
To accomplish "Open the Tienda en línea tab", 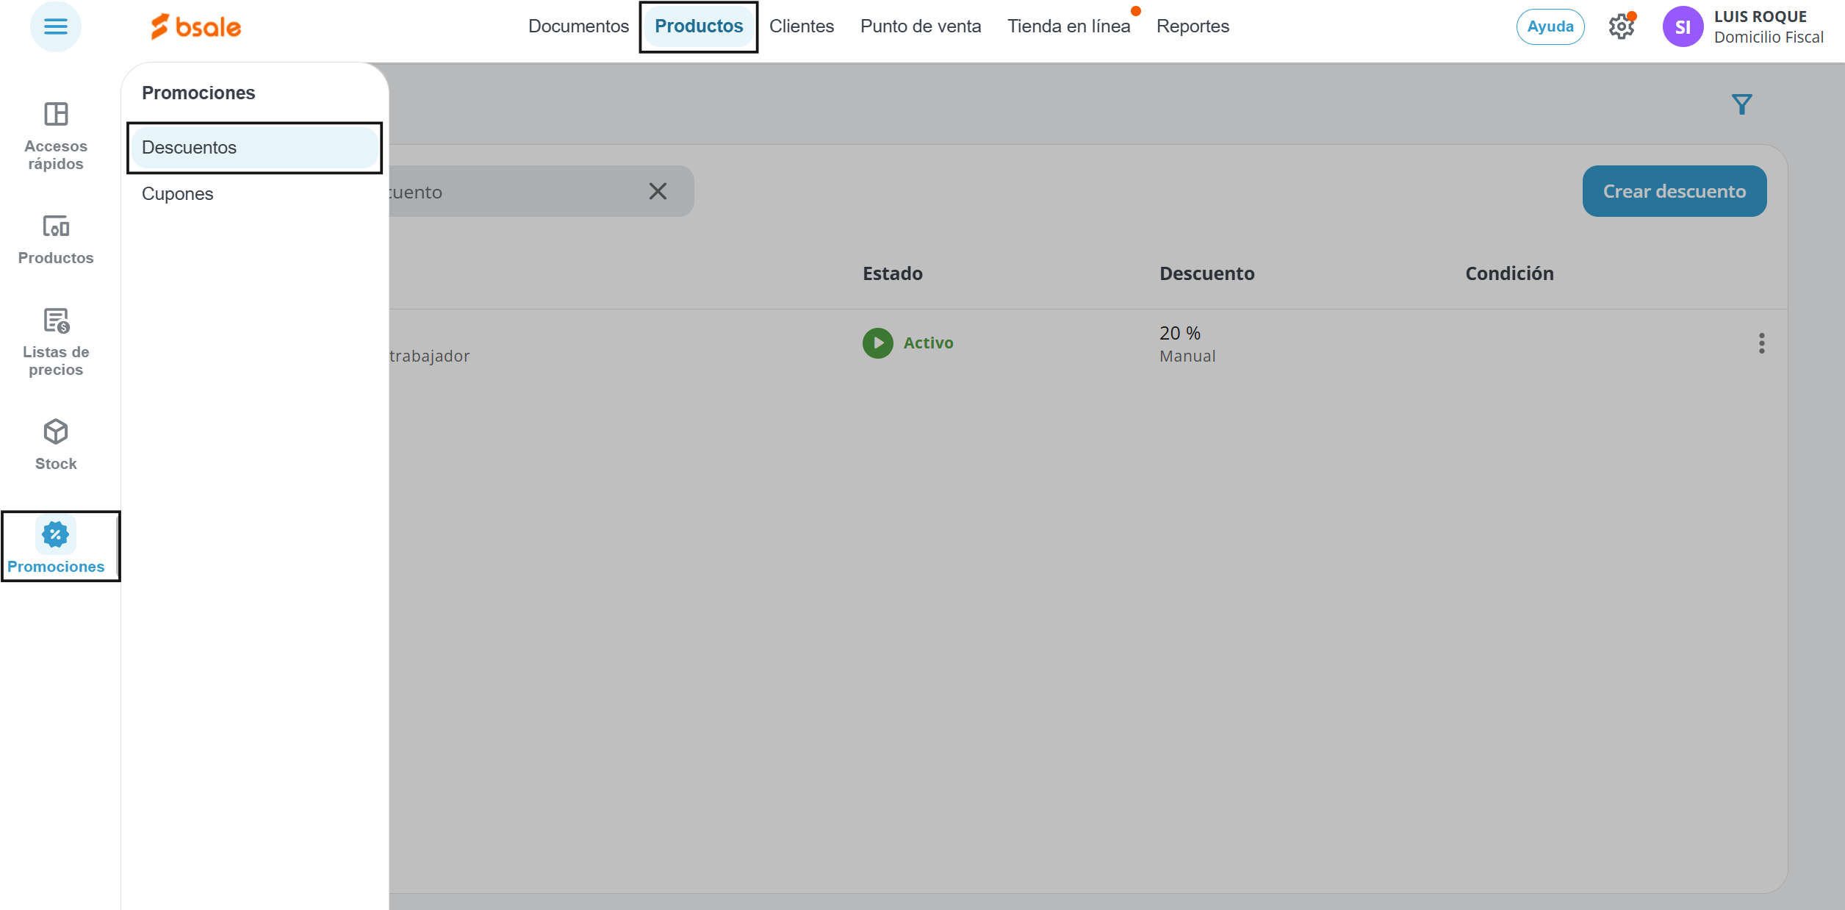I will point(1068,26).
